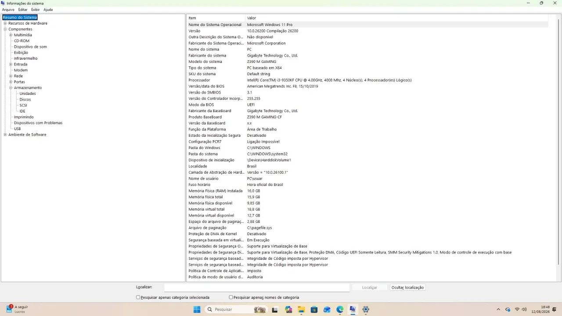
Task: Expand the Multimídia node
Action: point(11,35)
